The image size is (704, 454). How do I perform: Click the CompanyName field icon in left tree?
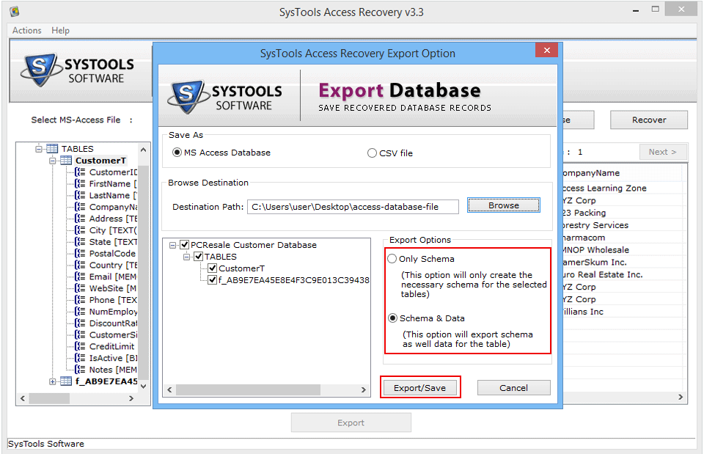80,207
